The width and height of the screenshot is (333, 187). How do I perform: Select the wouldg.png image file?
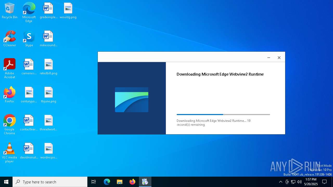point(68,11)
